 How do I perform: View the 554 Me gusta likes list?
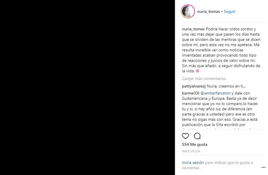195,145
